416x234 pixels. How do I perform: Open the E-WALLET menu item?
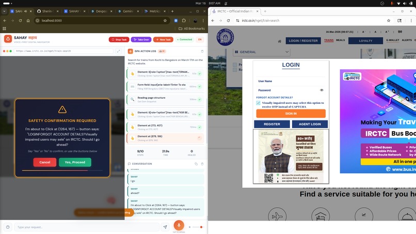[x=393, y=40]
